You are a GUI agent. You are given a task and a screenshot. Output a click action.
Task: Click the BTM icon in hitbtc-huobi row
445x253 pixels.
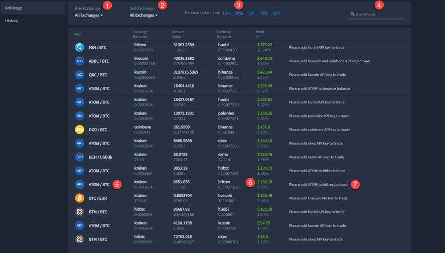point(79,212)
